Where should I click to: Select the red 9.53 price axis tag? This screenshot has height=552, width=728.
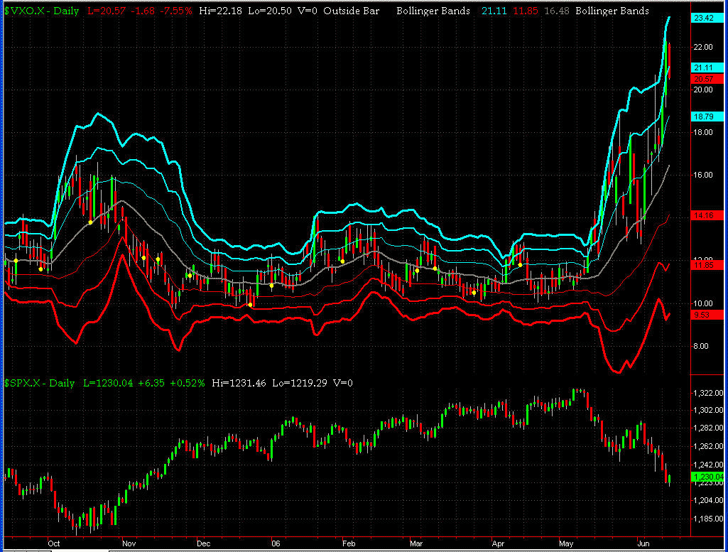707,315
